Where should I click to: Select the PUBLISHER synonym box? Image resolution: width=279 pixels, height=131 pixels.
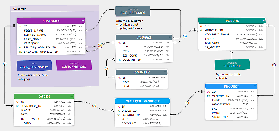[232, 65]
